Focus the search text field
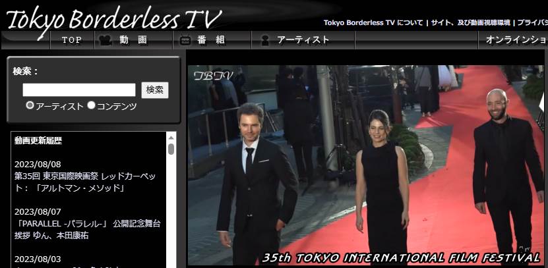The image size is (548, 268). pos(79,90)
